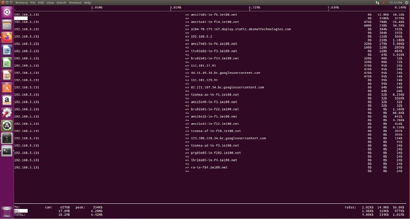Open the Terminal menu beside Help

tap(75, 3)
